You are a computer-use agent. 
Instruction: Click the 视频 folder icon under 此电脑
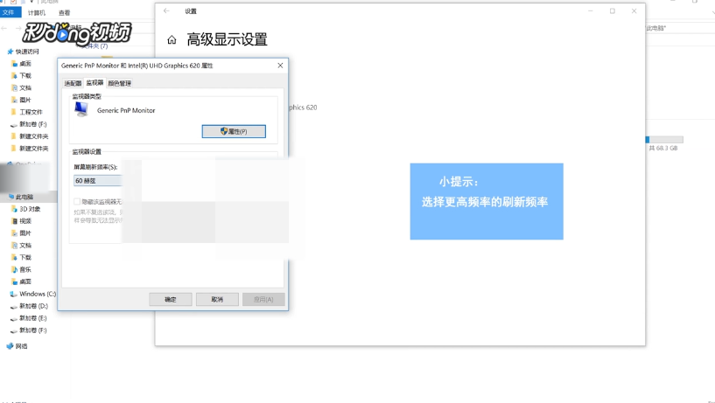click(x=14, y=221)
